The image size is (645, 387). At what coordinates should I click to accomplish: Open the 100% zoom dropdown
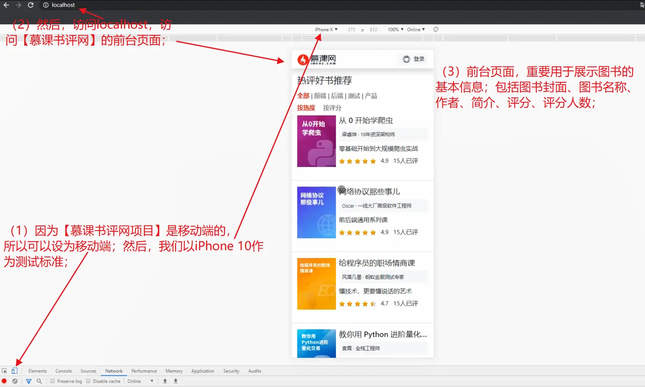pos(395,29)
